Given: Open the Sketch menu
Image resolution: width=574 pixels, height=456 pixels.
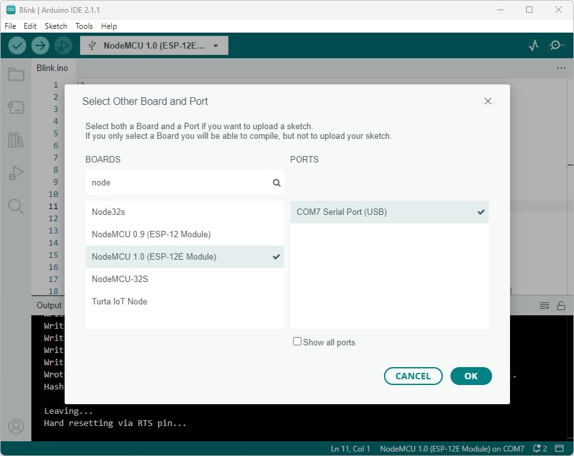Looking at the screenshot, I should pos(56,26).
